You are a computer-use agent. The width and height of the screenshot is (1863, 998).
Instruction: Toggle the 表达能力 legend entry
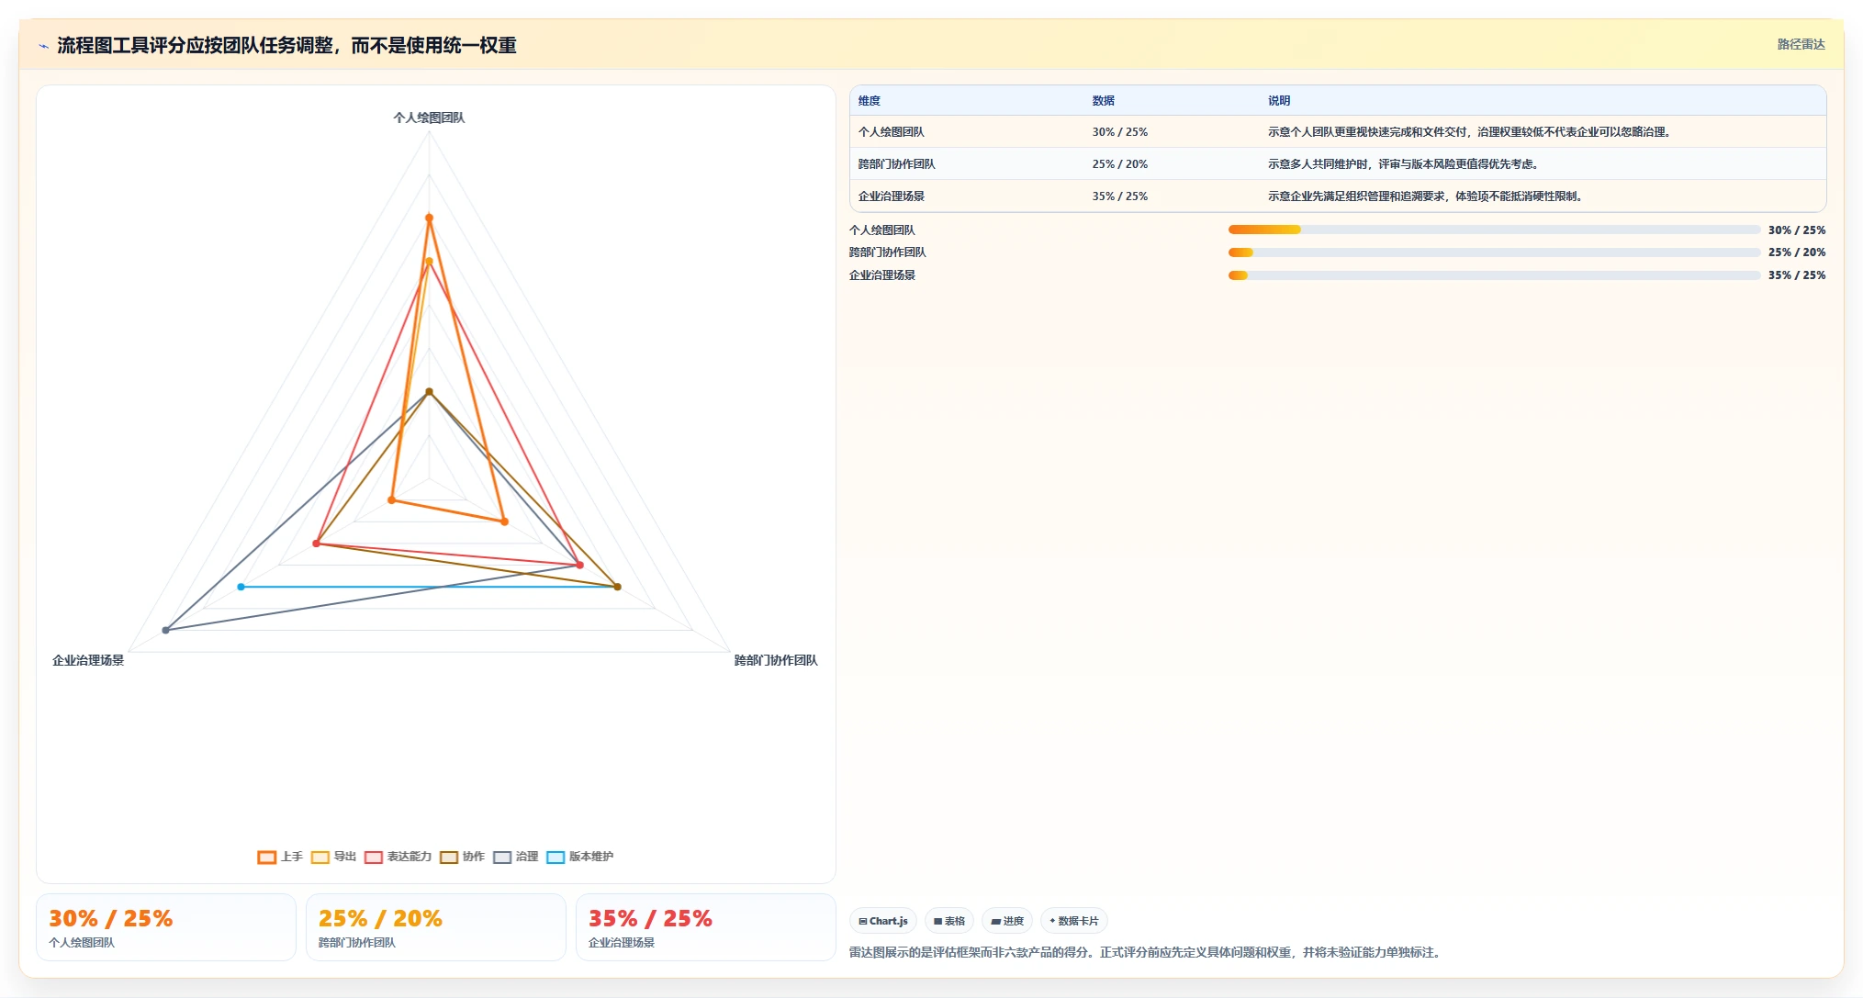pyautogui.click(x=398, y=857)
